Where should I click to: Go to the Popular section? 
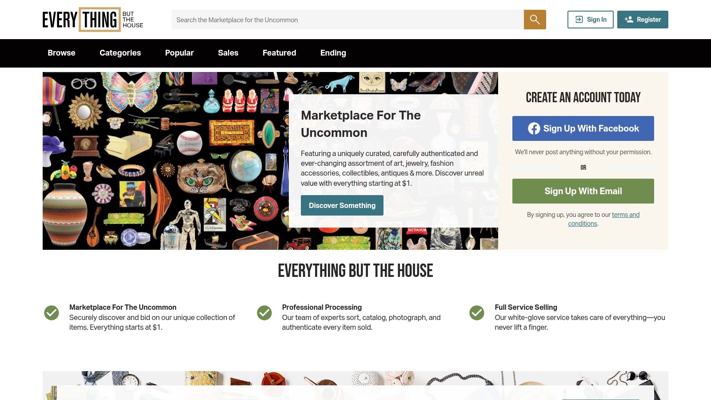[x=180, y=53]
